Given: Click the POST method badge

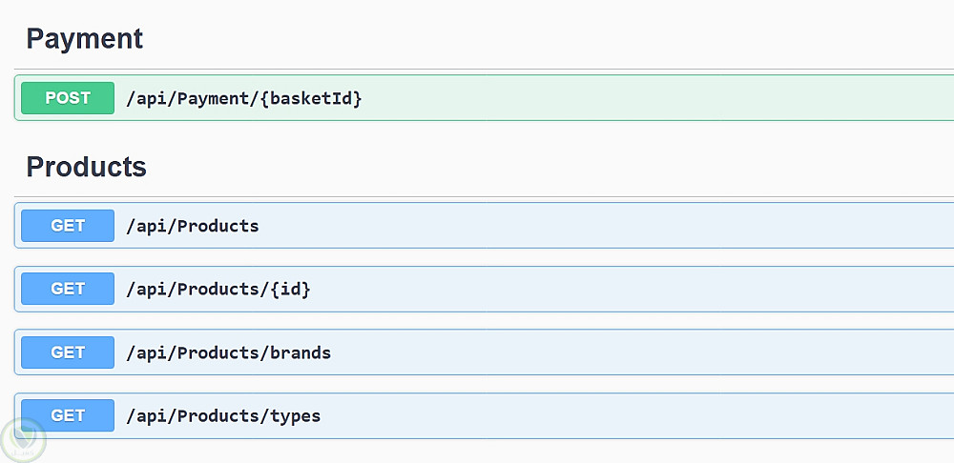Looking at the screenshot, I should 68,98.
